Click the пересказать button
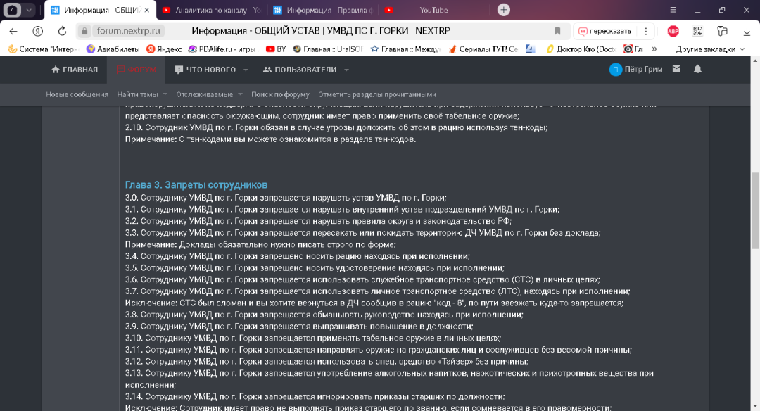 (605, 31)
